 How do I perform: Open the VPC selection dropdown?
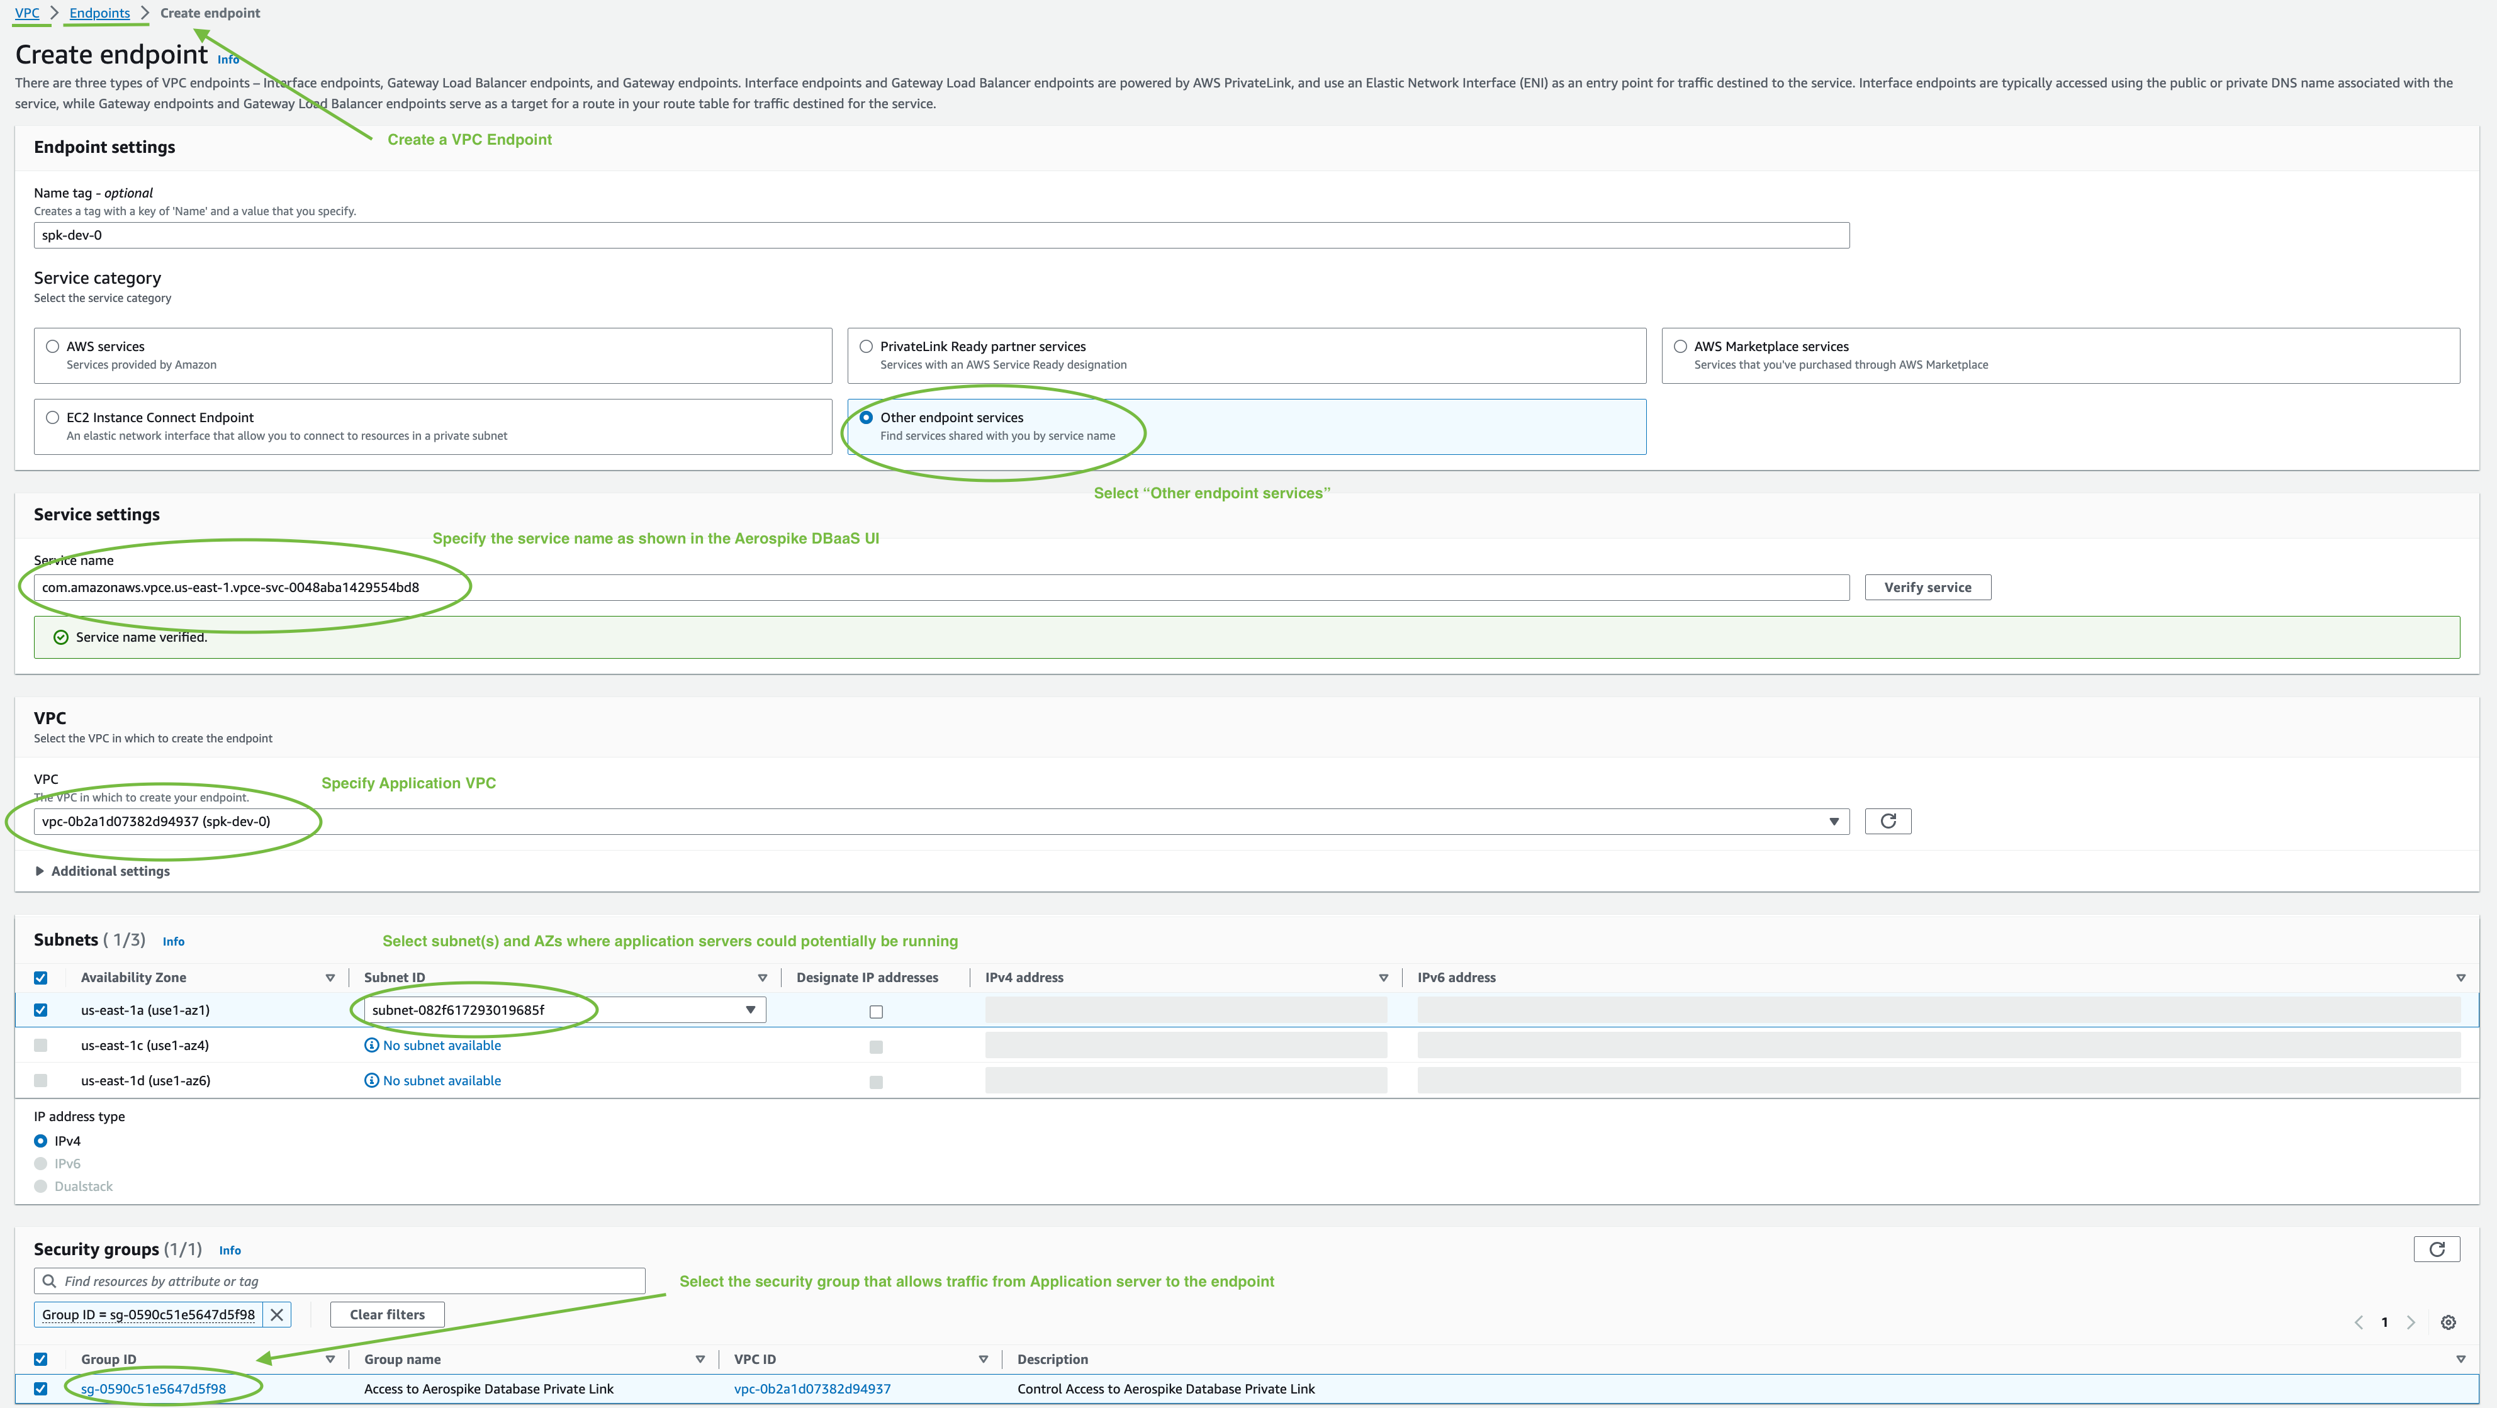(x=941, y=821)
